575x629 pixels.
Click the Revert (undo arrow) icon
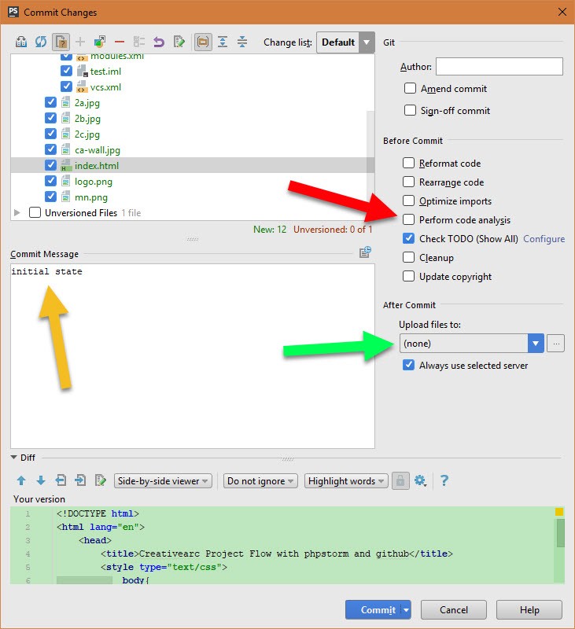tap(159, 42)
